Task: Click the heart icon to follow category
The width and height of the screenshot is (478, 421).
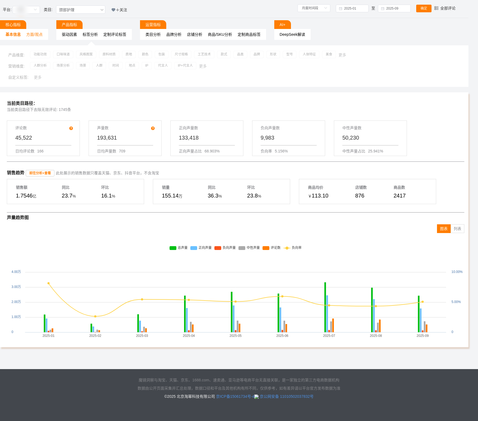Action: pos(113,10)
